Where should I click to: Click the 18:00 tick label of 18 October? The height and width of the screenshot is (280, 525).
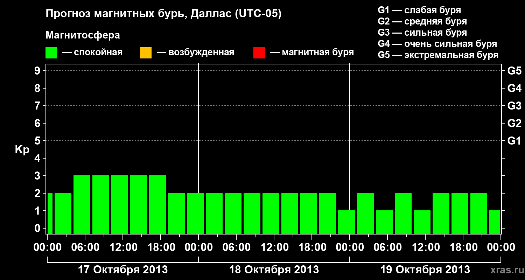(x=312, y=247)
